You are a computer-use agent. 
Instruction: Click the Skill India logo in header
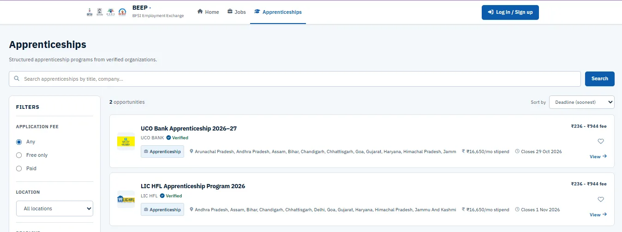click(100, 12)
